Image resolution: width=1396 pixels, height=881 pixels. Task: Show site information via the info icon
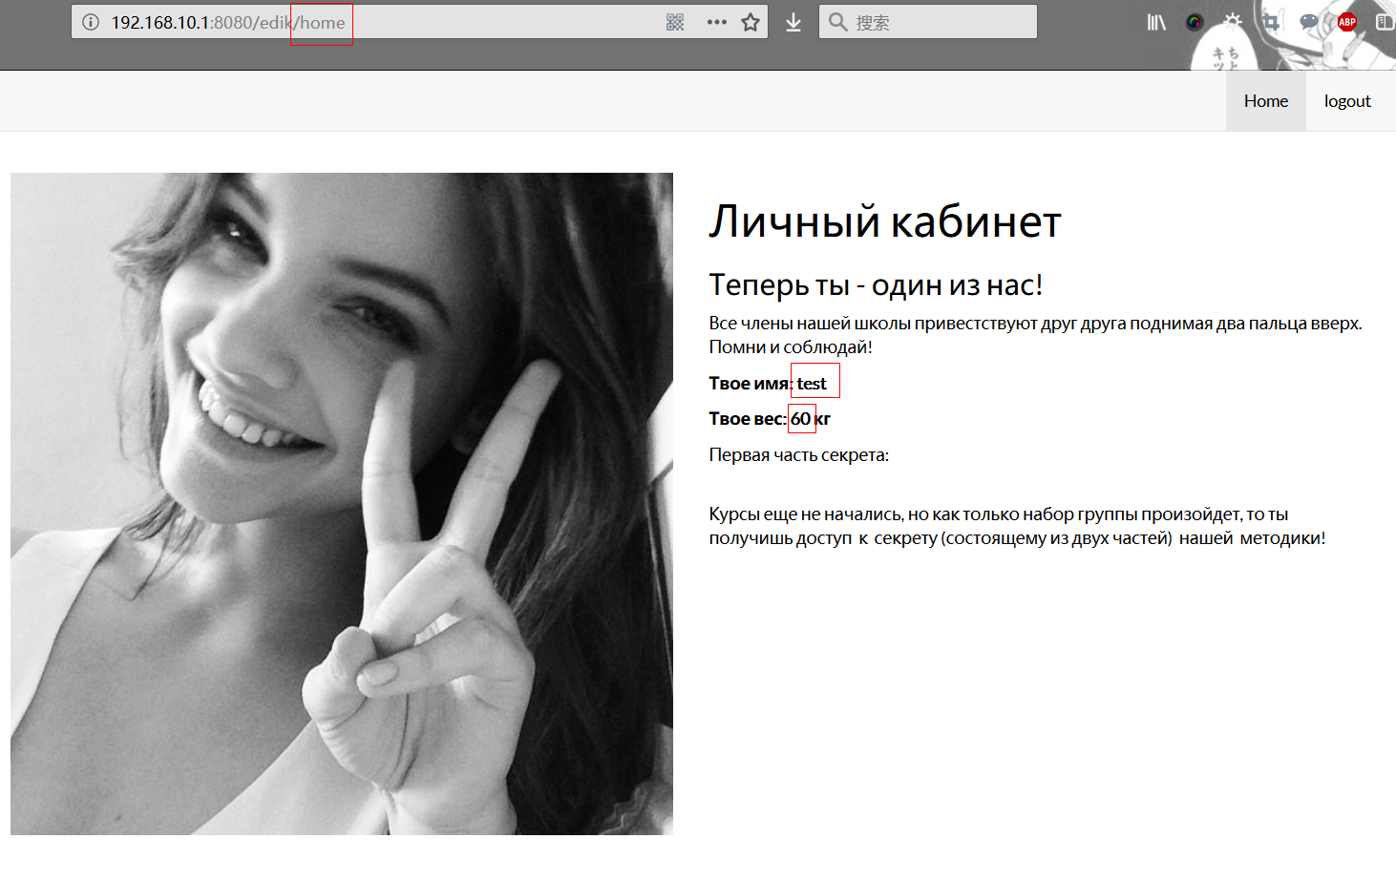(91, 22)
